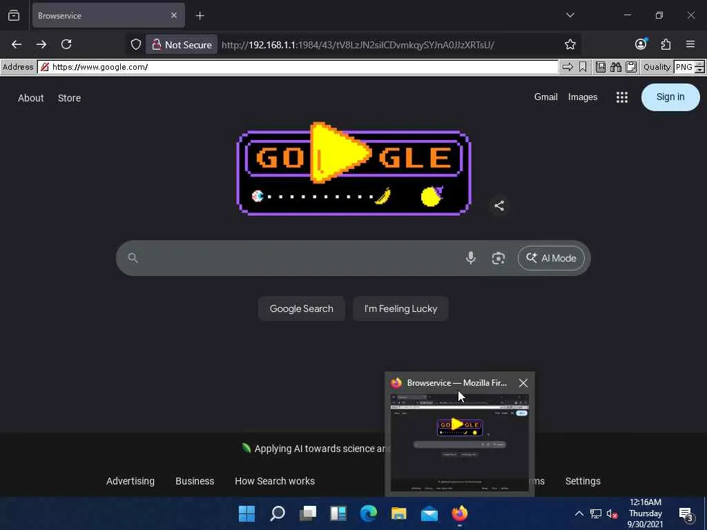Show hidden system tray icons

point(579,513)
